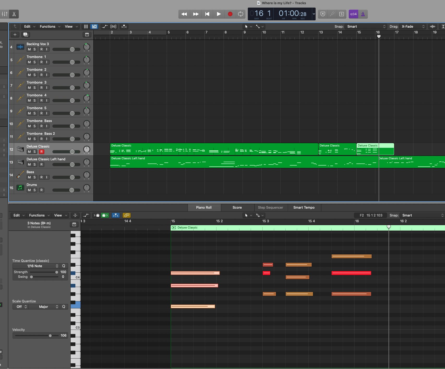Mute the Trombone 1 track
The height and width of the screenshot is (369, 445).
(x=29, y=62)
